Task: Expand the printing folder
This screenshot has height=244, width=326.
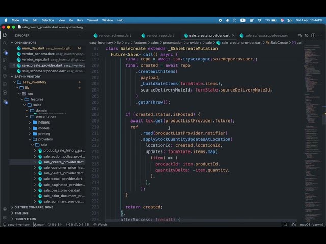Action: point(30,134)
